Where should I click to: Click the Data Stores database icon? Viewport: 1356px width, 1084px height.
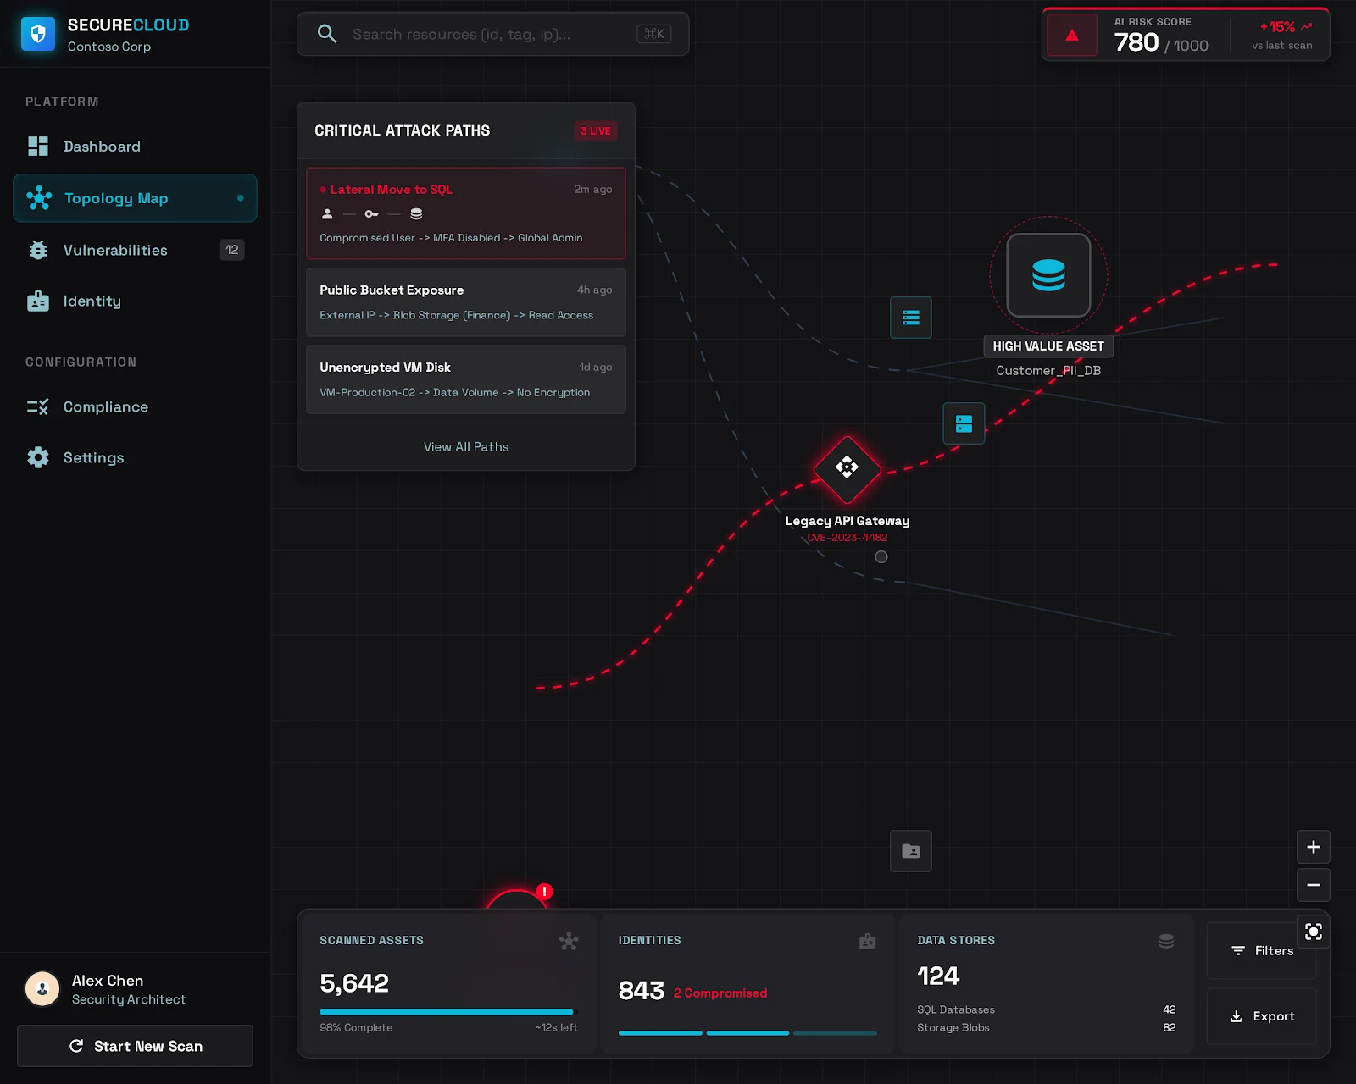click(x=1166, y=941)
